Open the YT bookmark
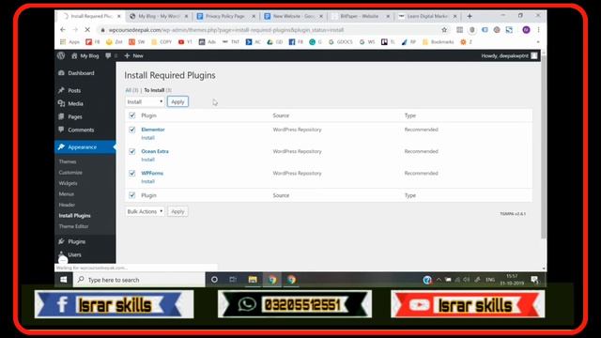This screenshot has width=601, height=338. pos(185,41)
